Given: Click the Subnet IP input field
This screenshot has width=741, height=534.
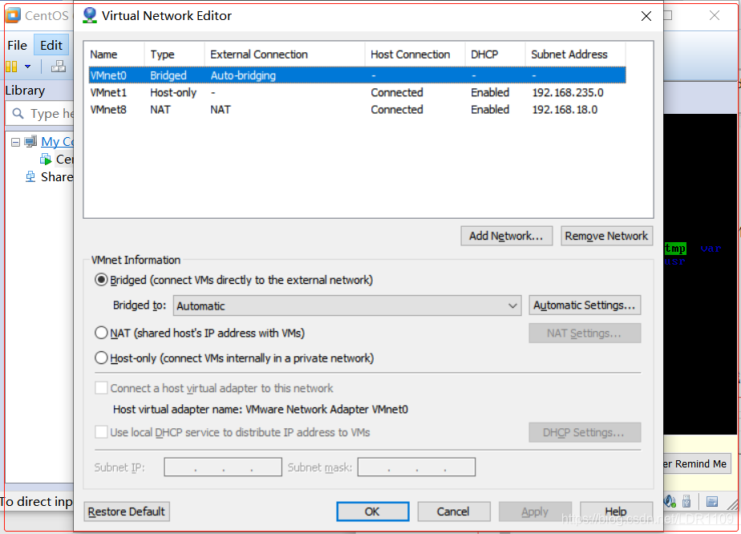Looking at the screenshot, I should 223,467.
